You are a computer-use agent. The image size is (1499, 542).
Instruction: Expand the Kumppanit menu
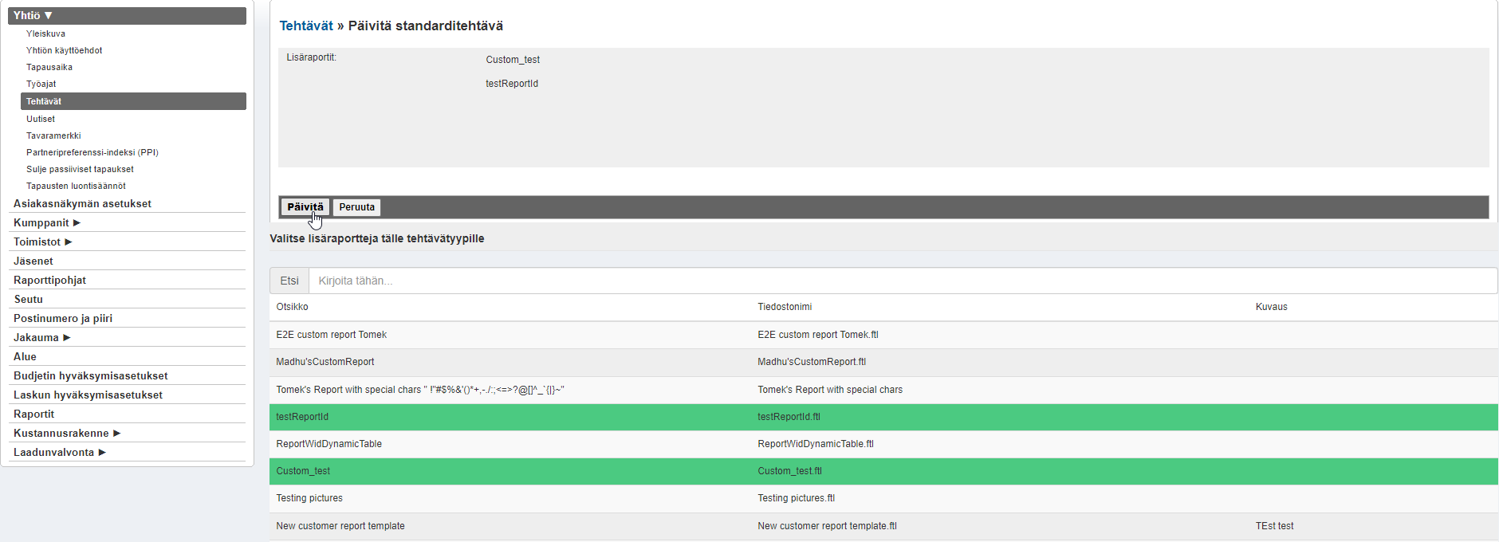pyautogui.click(x=47, y=222)
